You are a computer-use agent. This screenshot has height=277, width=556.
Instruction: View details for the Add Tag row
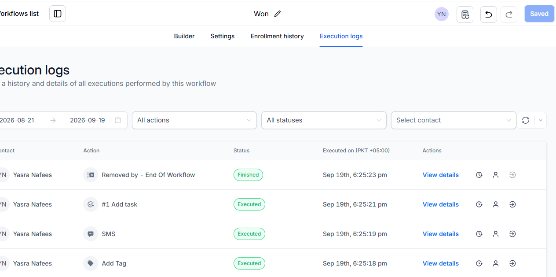[441, 263]
